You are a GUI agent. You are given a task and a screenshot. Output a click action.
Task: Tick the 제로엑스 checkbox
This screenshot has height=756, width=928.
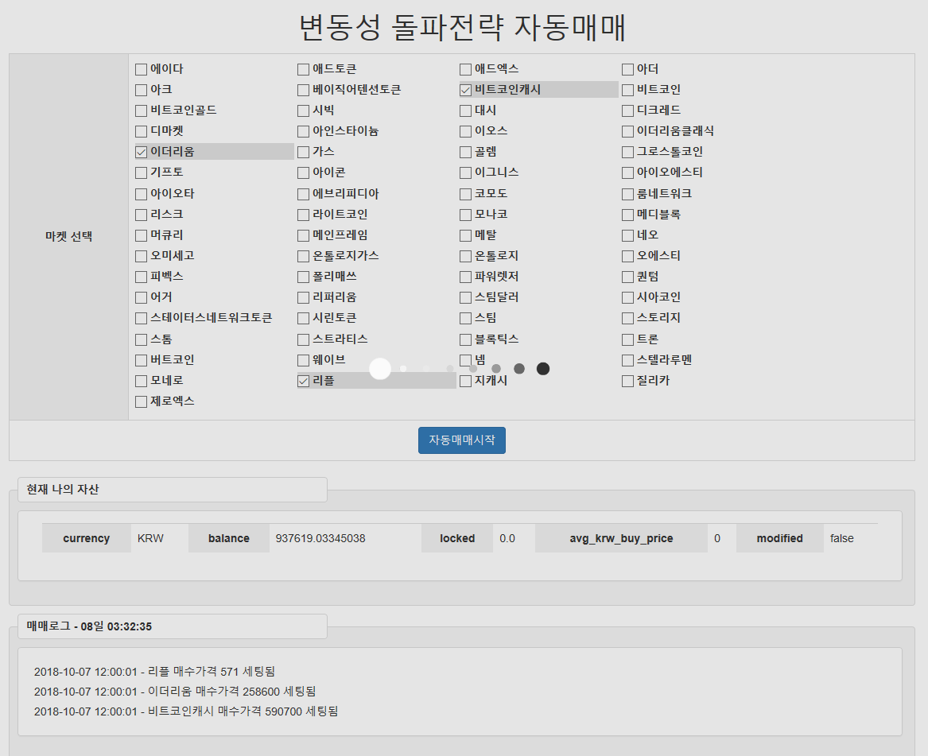[x=141, y=401]
